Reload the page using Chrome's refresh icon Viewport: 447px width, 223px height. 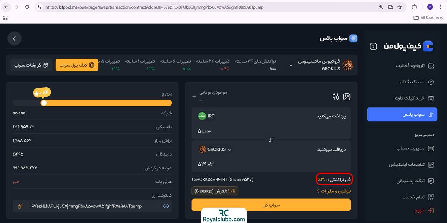[28, 7]
